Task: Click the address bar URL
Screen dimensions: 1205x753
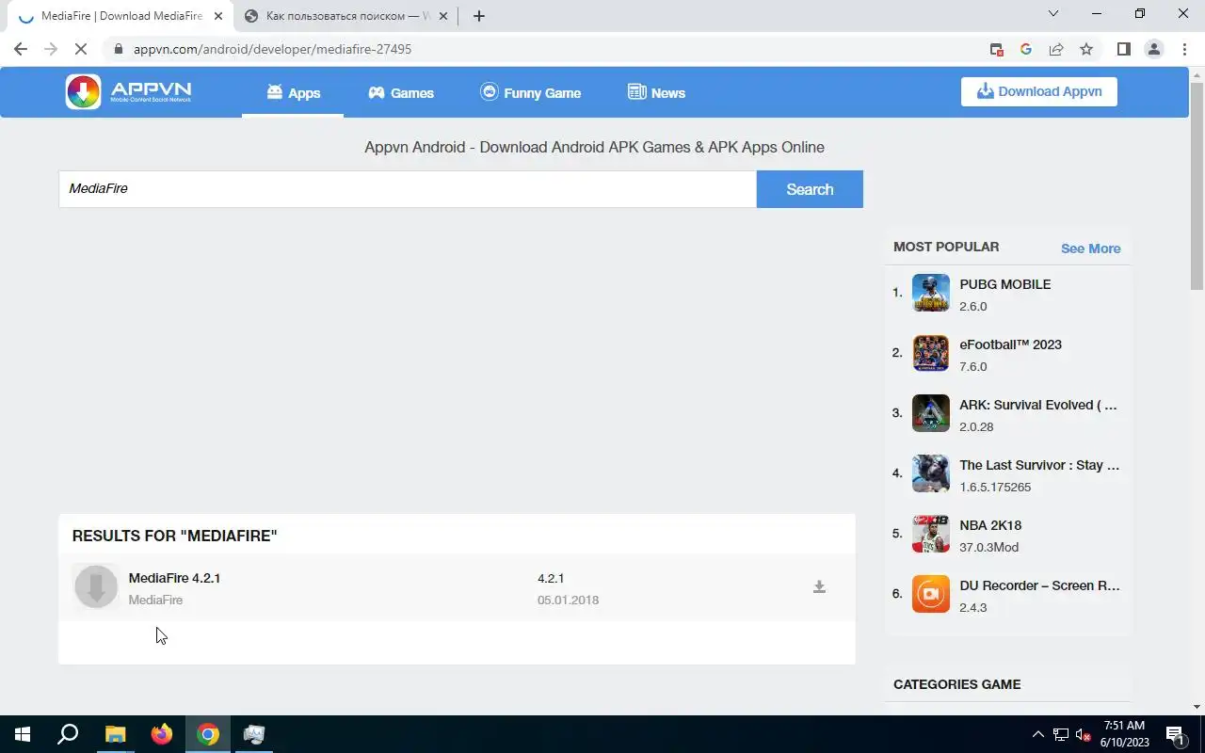Action: 272,49
